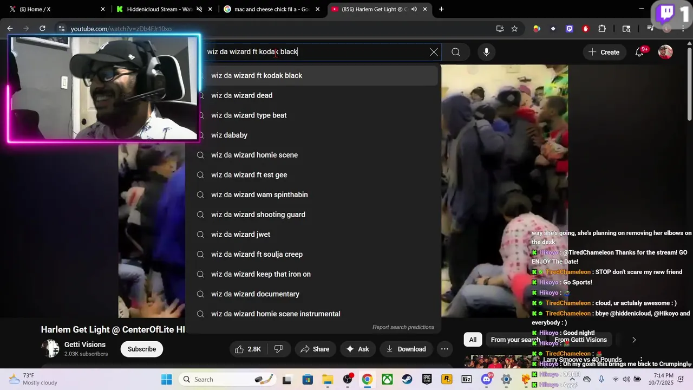Click the Subscribe button
Image resolution: width=693 pixels, height=390 pixels.
142,349
